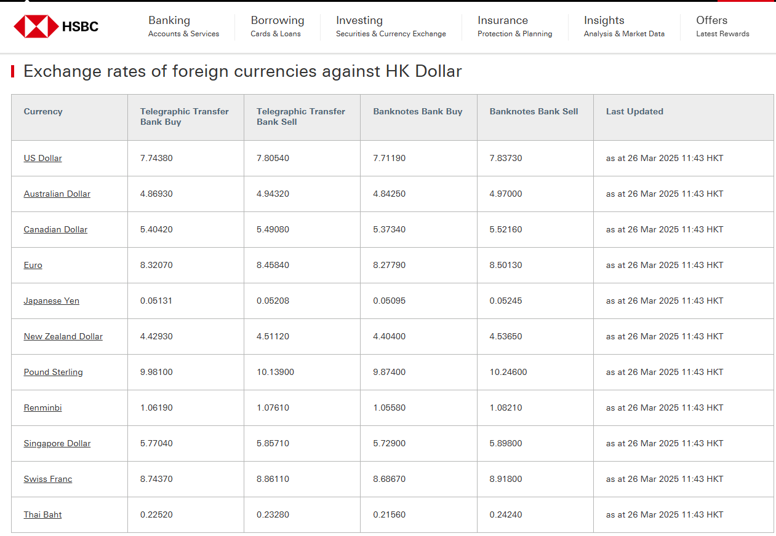Image resolution: width=776 pixels, height=536 pixels.
Task: Click the HSBC logo
Action: 56,26
